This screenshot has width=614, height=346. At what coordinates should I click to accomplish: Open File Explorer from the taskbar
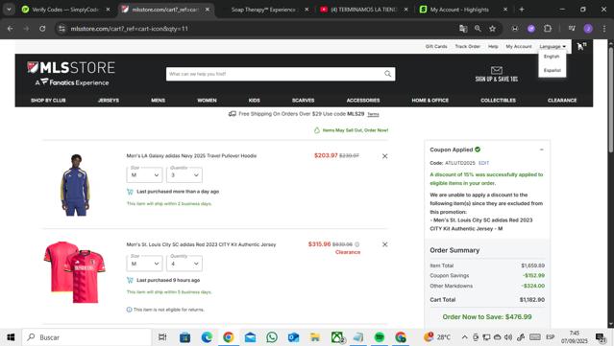pos(315,337)
